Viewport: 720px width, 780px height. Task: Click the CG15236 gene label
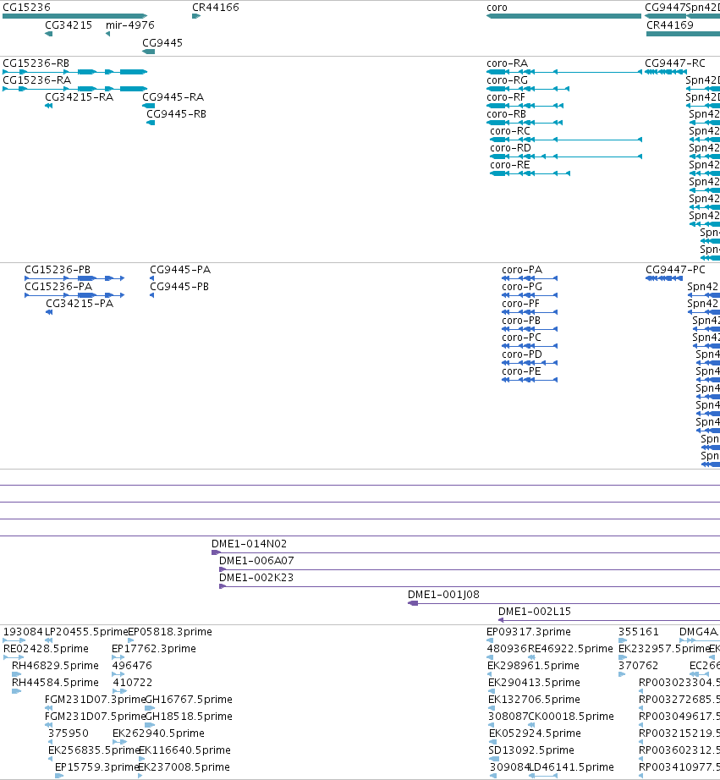point(26,8)
